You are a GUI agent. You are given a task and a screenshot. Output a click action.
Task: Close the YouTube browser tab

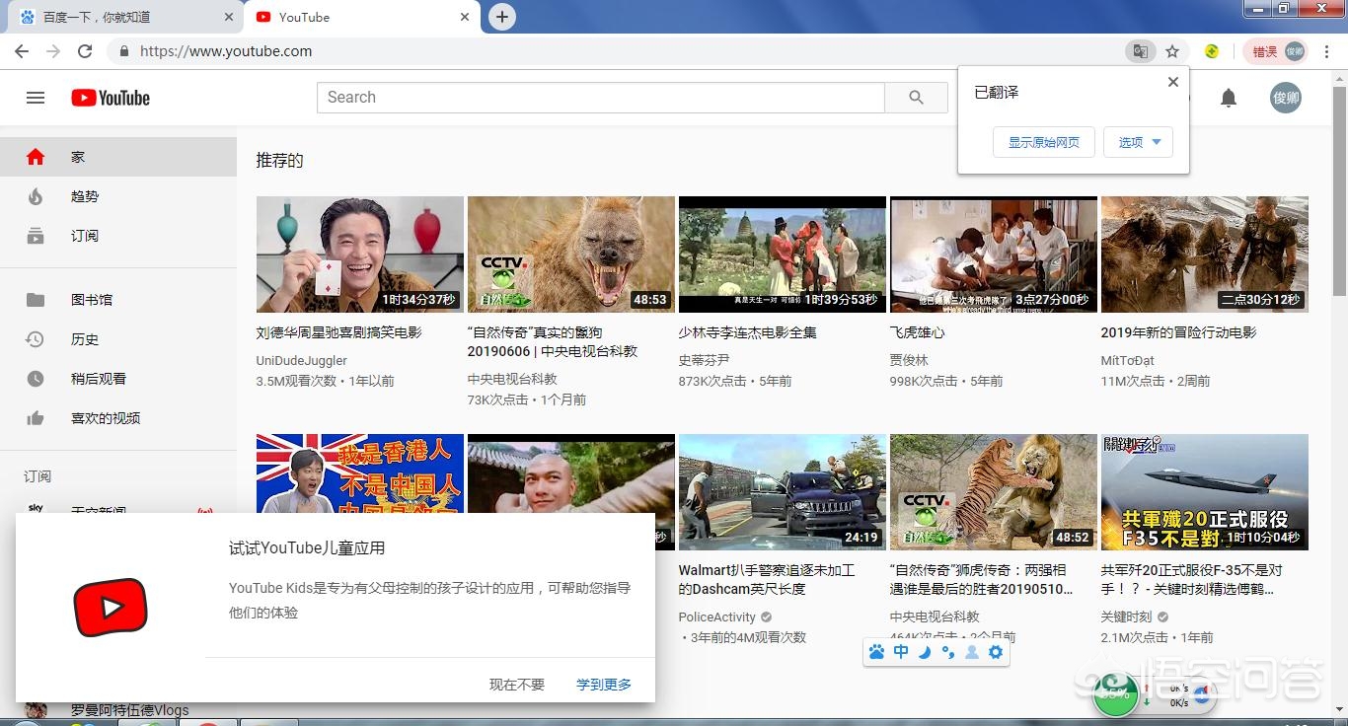click(x=465, y=17)
